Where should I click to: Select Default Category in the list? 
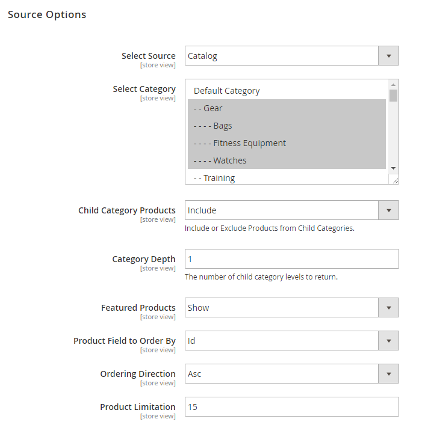coord(287,91)
